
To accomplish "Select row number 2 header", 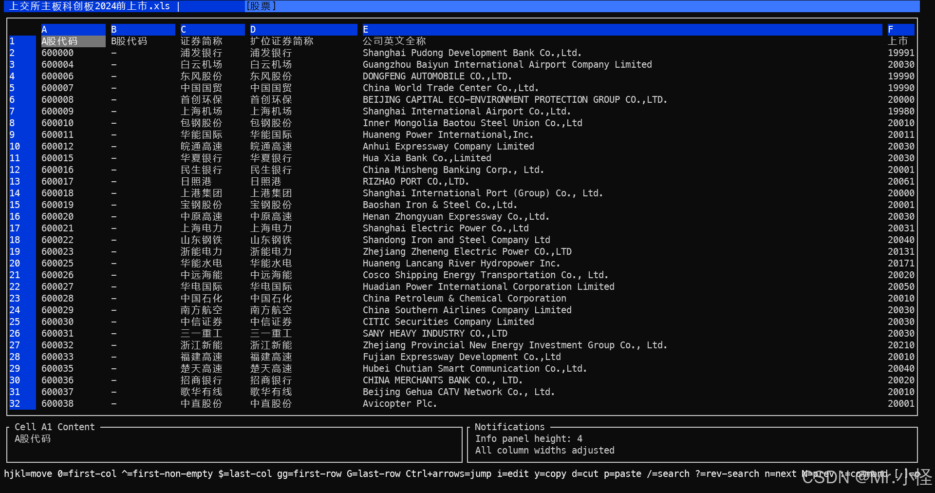I will tap(22, 53).
